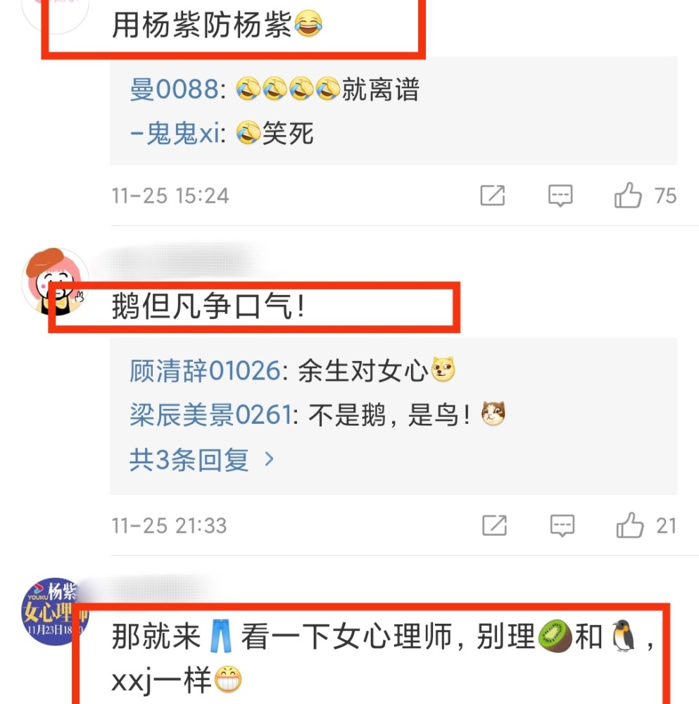This screenshot has height=704, width=699.
Task: Like the comment posted at 11-25 21:33
Action: [x=629, y=525]
